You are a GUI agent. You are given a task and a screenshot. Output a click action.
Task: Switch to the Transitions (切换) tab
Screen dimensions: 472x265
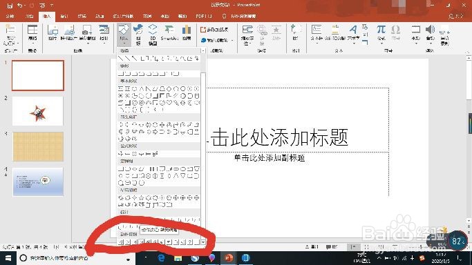coord(82,17)
